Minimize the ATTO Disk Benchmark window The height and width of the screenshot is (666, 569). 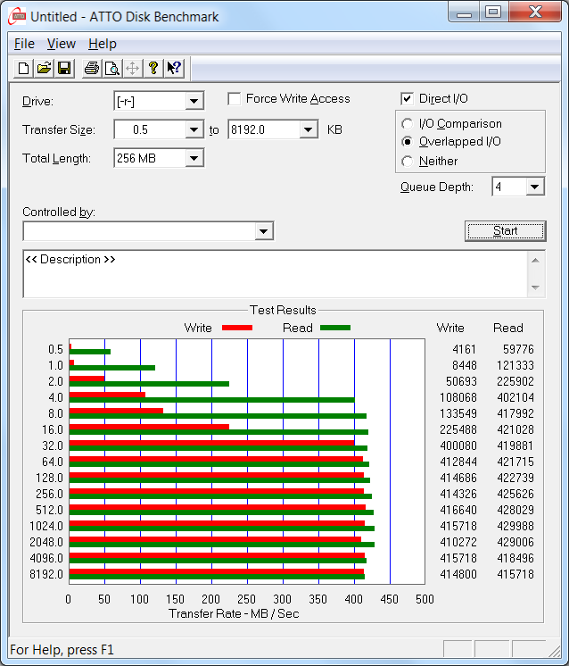[x=464, y=12]
